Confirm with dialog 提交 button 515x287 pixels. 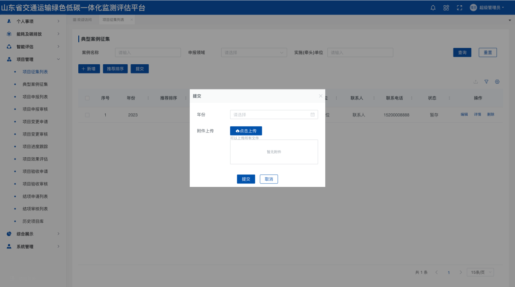click(246, 179)
